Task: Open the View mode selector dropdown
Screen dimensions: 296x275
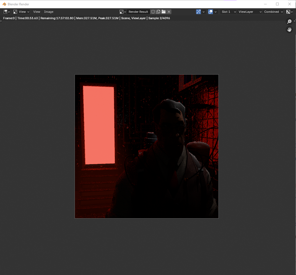Action: pos(21,12)
